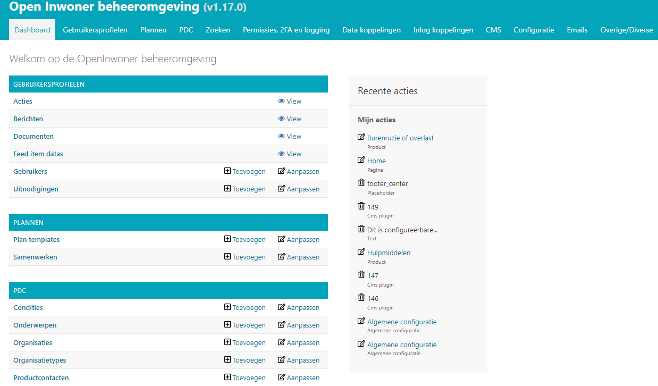Click the edit pencil icon for Uitnodigingen
This screenshot has width=658, height=386.
click(x=282, y=189)
